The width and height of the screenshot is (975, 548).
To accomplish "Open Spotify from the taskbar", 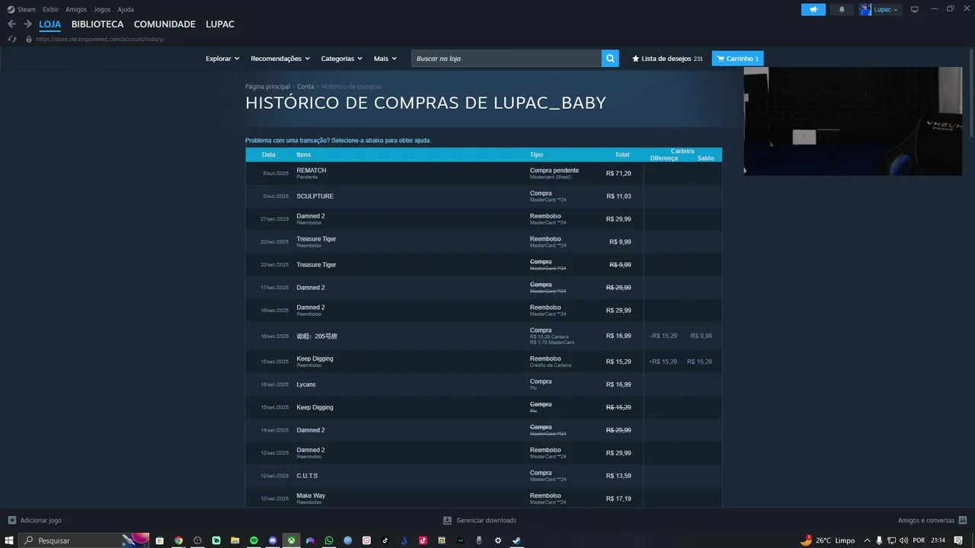I will tap(254, 540).
